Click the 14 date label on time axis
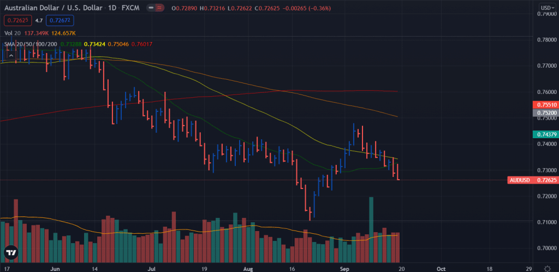The height and width of the screenshot is (272, 559). point(95,268)
